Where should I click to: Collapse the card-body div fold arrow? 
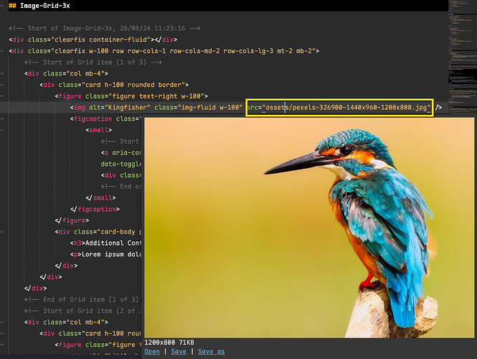point(4,231)
